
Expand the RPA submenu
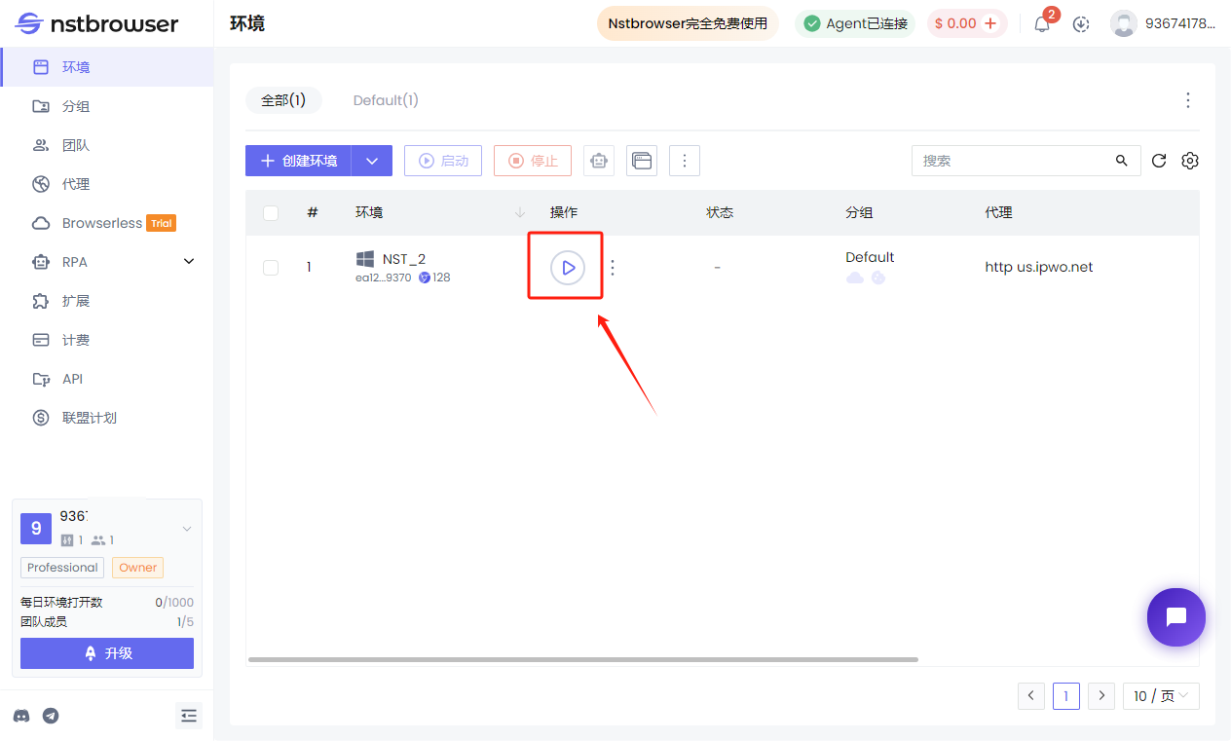click(x=189, y=262)
